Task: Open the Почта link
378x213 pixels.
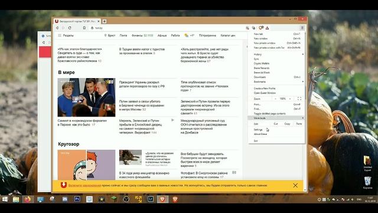Action: [x=123, y=35]
